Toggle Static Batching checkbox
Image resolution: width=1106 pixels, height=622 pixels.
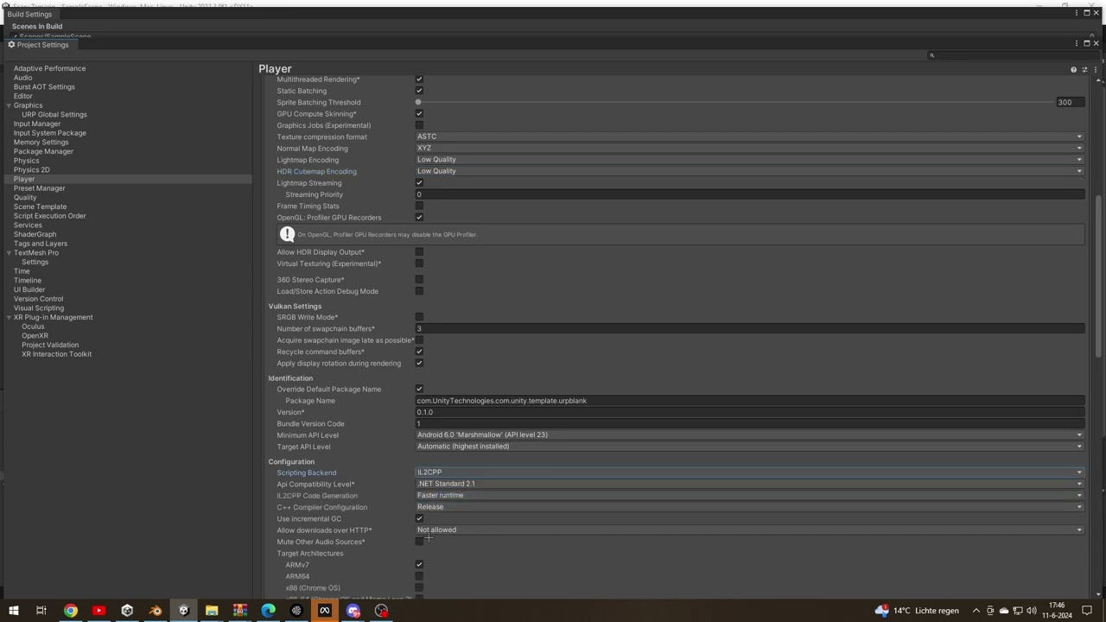419,91
